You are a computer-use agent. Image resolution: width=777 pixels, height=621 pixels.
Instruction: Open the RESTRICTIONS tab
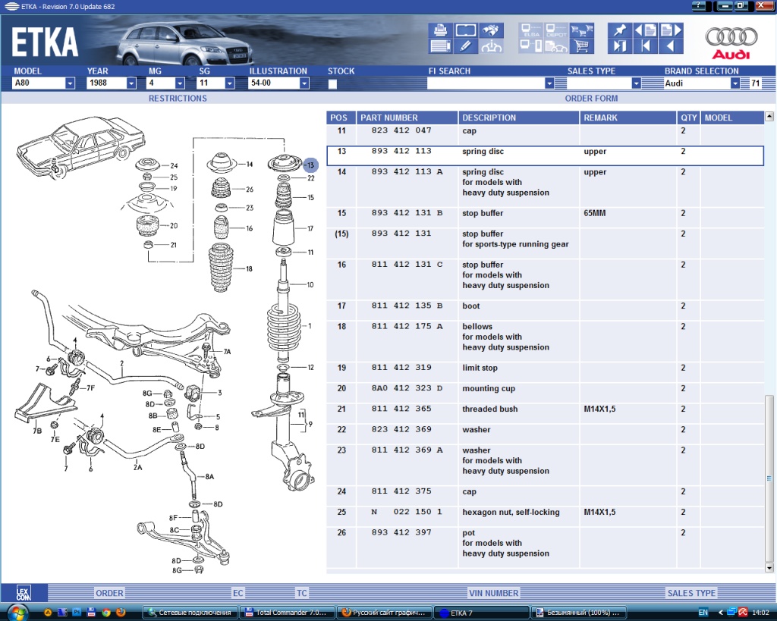pos(178,98)
